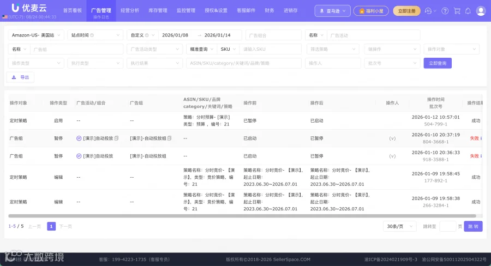Expand the 执行结果 filter dropdown

(155, 63)
